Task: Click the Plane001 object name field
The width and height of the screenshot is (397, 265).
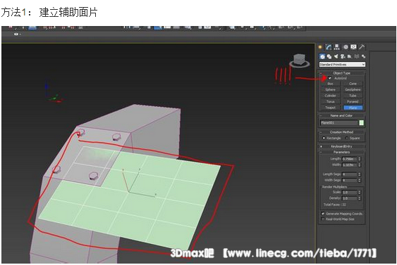Action: click(x=338, y=123)
